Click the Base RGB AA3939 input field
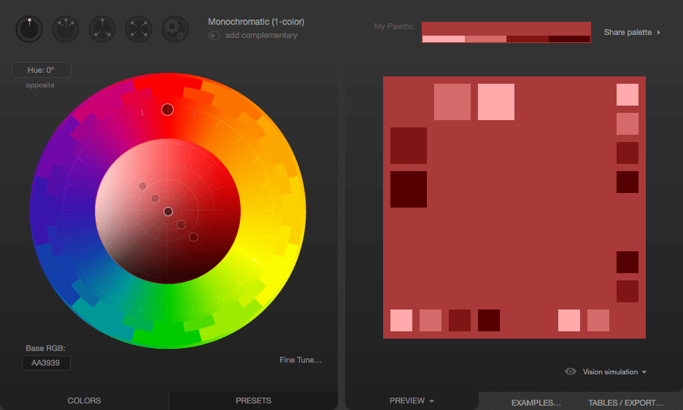The image size is (683, 410). click(46, 363)
